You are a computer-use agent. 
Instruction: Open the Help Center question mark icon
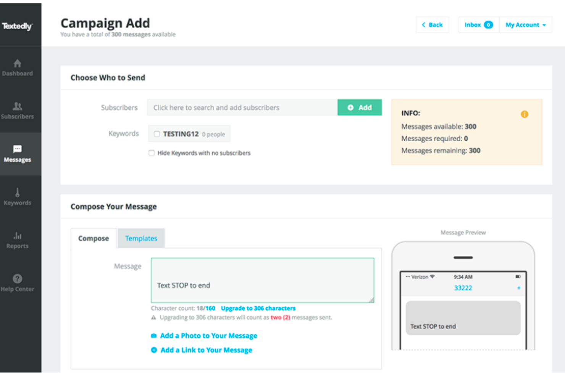point(17,278)
